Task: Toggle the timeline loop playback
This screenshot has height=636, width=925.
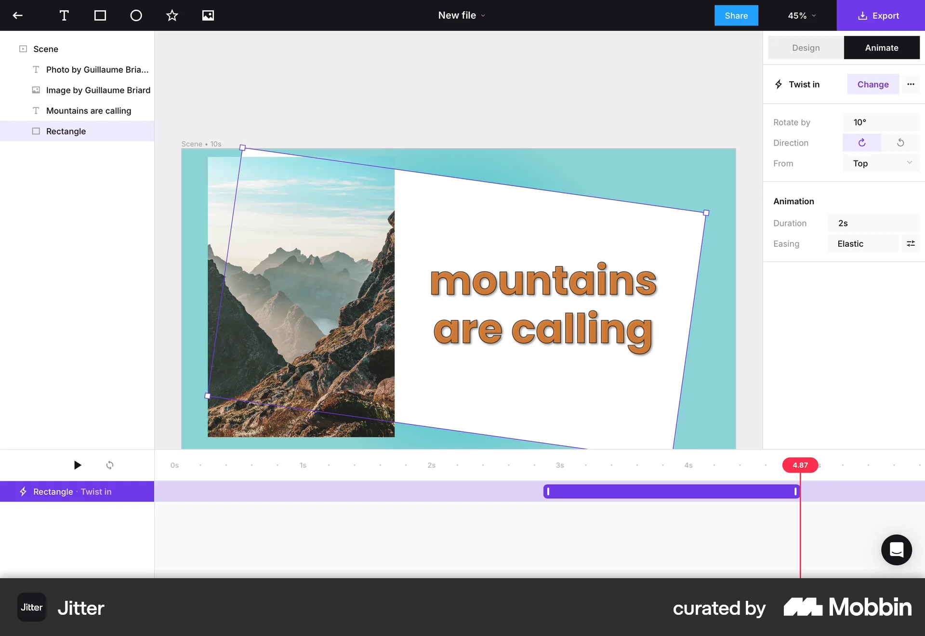Action: pyautogui.click(x=110, y=465)
